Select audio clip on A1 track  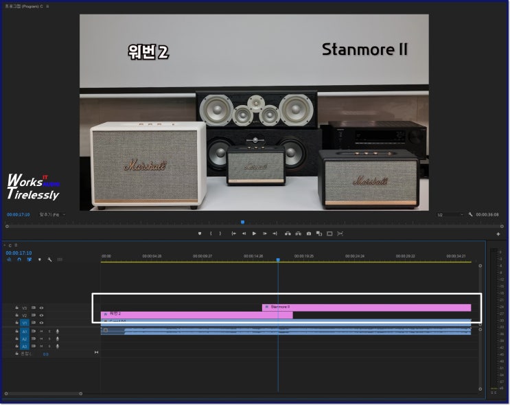click(x=286, y=331)
